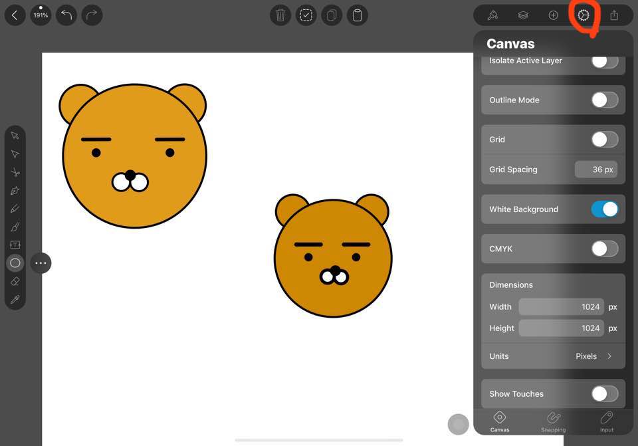Click the Dimensions label
Image resolution: width=638 pixels, height=446 pixels.
coord(511,285)
